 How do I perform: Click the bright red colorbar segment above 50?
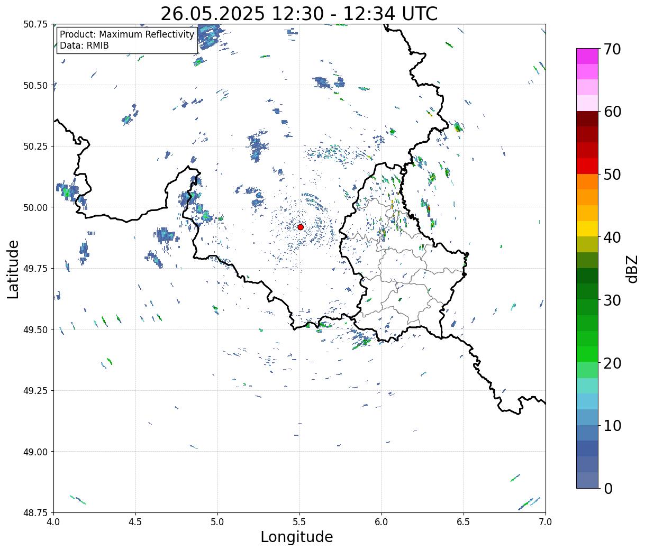[587, 166]
